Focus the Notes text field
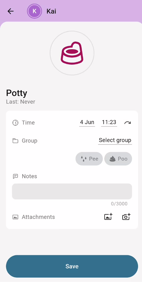Viewport: 142px width, 282px height. point(72,191)
